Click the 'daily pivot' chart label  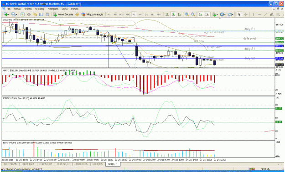click(250, 39)
